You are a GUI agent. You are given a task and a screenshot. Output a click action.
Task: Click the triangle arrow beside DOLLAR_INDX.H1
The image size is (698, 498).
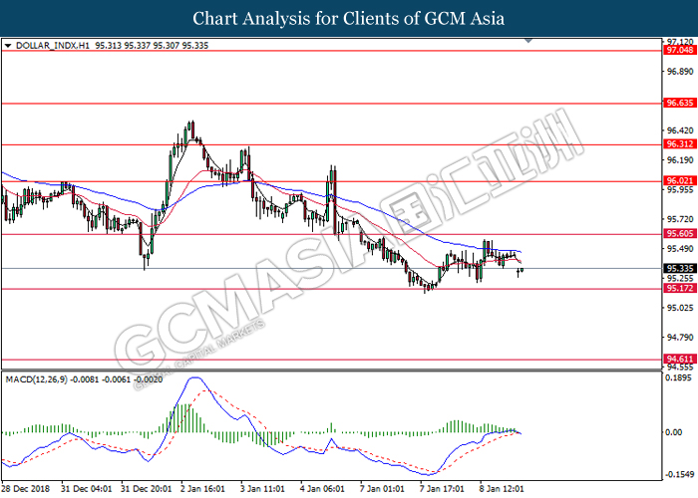[8, 46]
